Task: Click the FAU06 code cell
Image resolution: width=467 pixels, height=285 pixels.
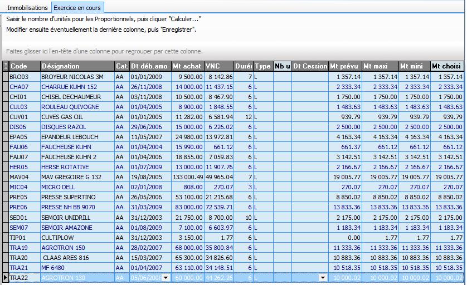Action: tap(25, 147)
